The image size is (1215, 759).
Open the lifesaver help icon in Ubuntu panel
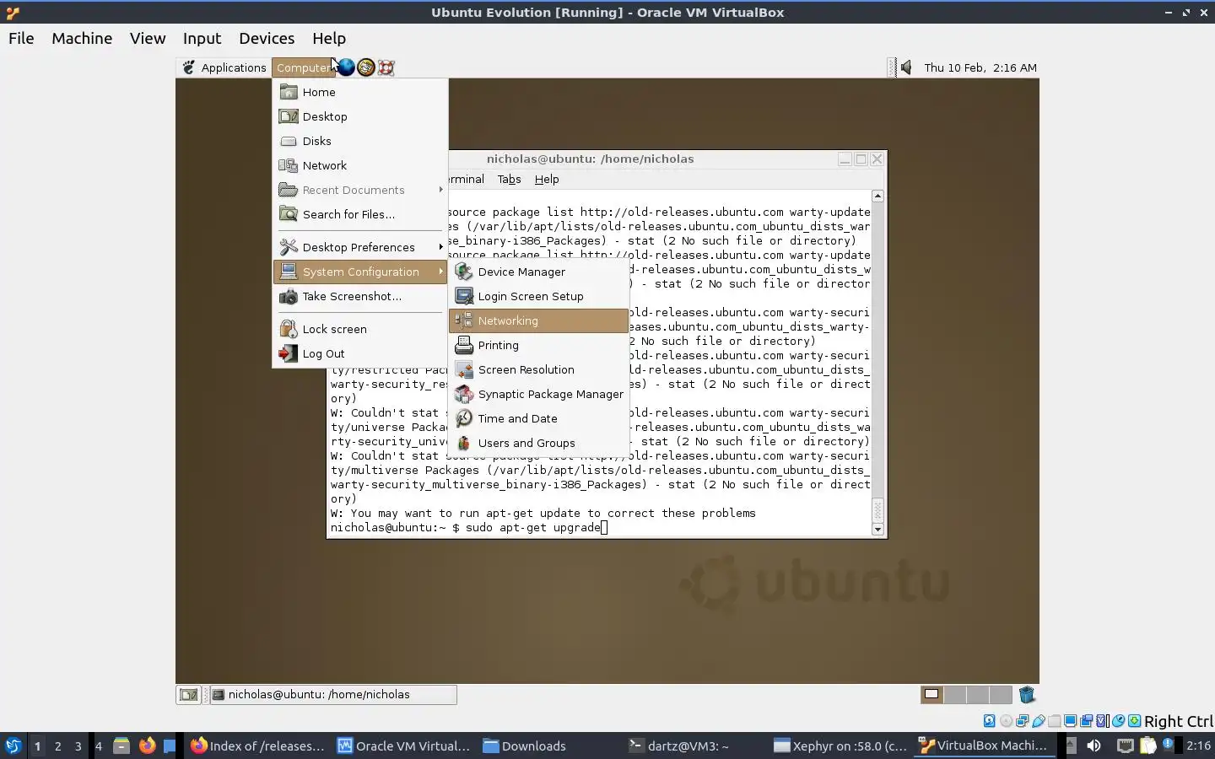tap(386, 67)
